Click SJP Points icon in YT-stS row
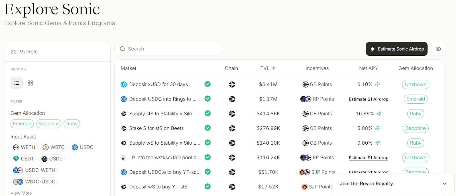 click(x=304, y=187)
